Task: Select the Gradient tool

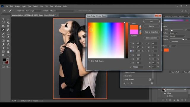Action: (x=3, y=41)
